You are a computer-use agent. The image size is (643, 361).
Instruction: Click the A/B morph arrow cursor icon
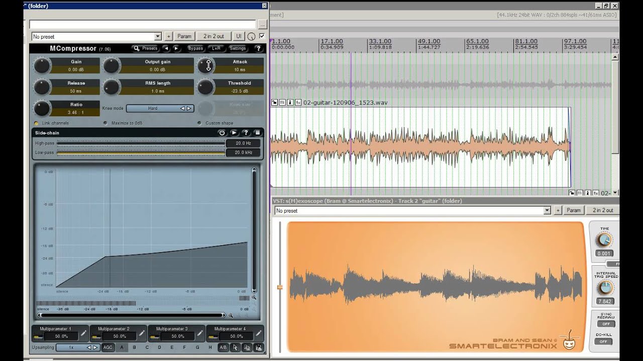point(235,347)
